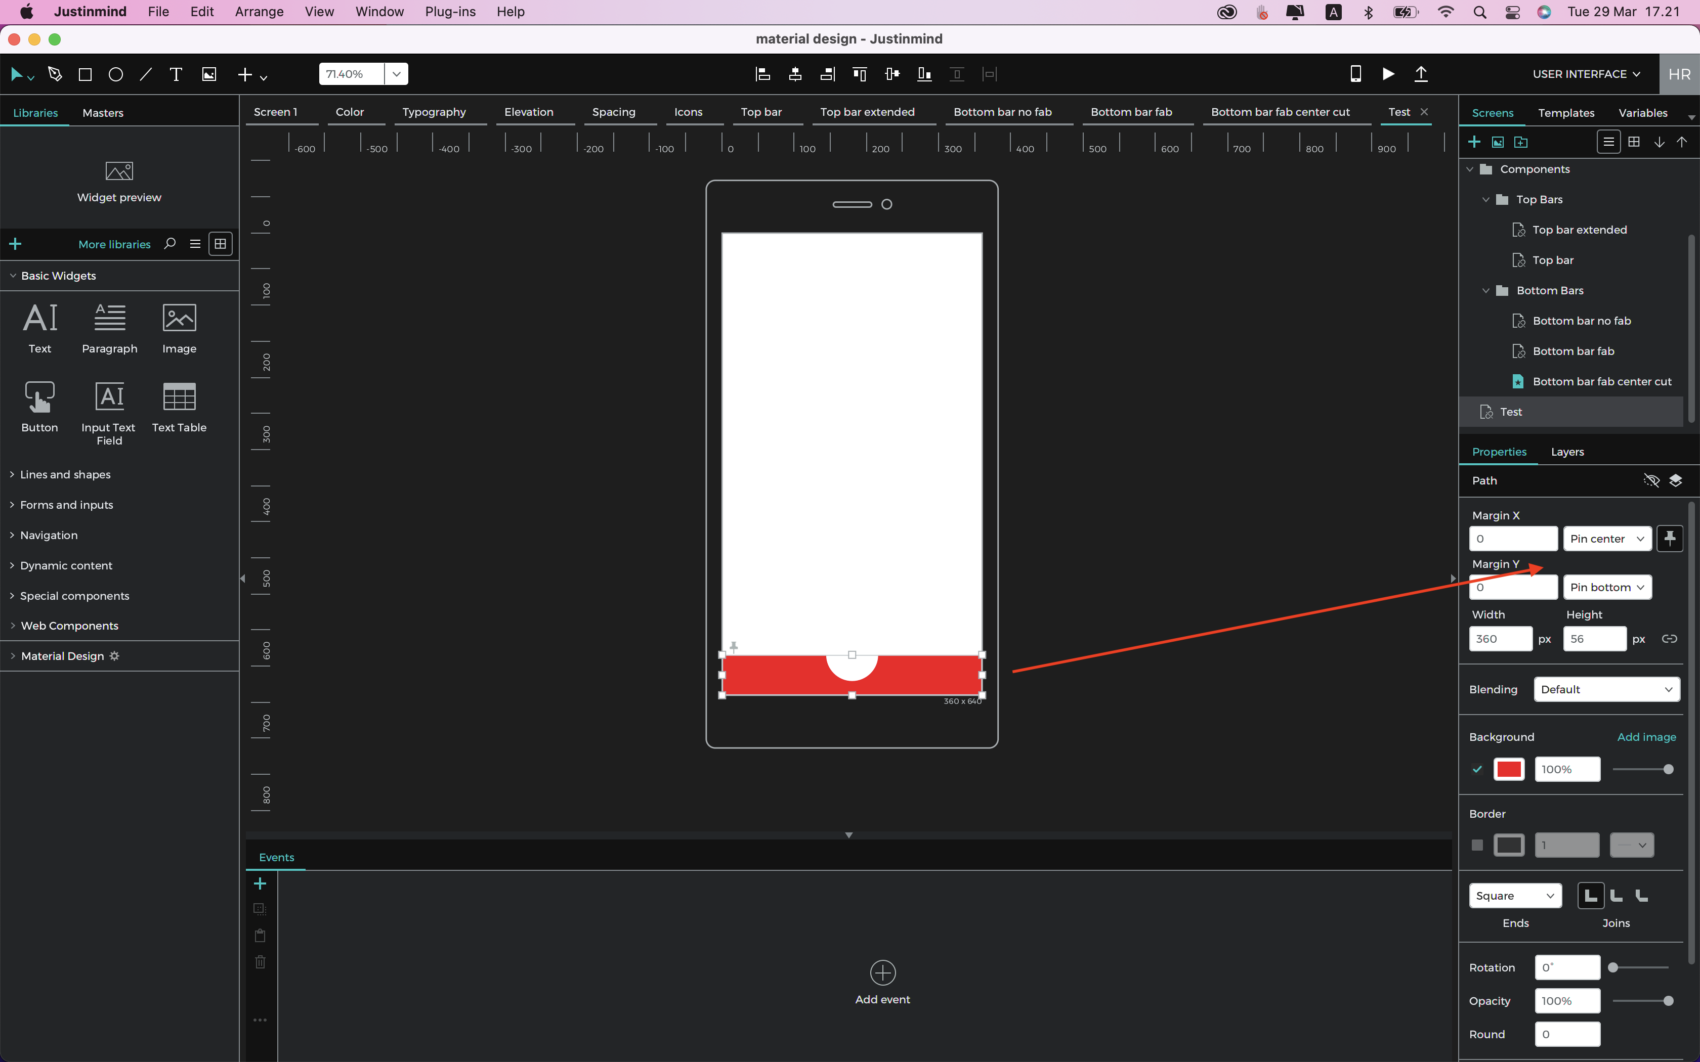This screenshot has height=1062, width=1700.
Task: Switch to the Masters tab
Action: point(103,112)
